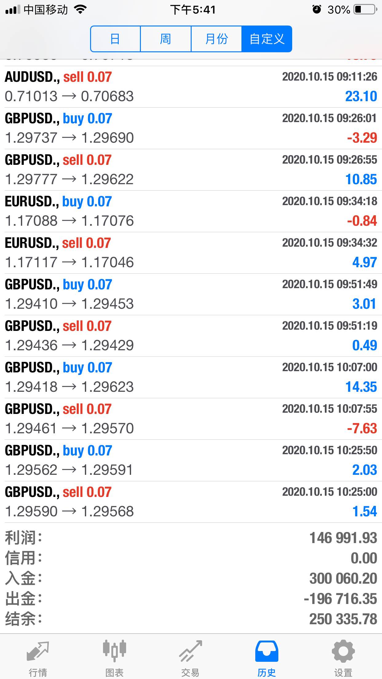Tap the Wi-Fi status bar icon
This screenshot has height=679, width=382.
pos(80,10)
